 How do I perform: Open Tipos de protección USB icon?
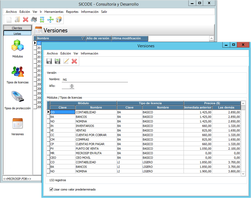[18, 97]
